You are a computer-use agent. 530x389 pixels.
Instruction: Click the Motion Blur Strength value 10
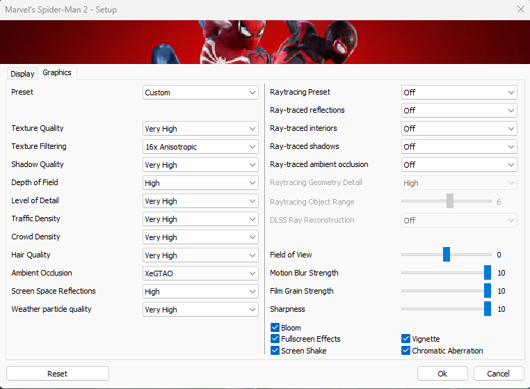point(501,273)
